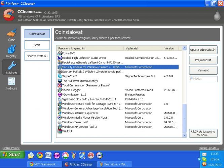Select Security Update for Windows Search 4 row
This screenshot has height=168, width=224.
[118, 67]
